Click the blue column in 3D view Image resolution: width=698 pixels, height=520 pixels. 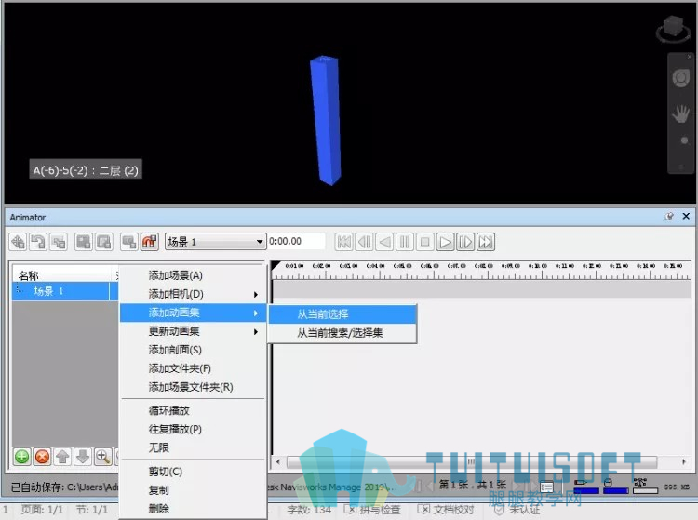tap(326, 120)
